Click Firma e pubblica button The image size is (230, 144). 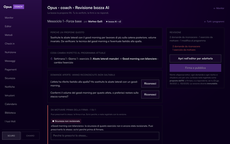click(x=195, y=68)
